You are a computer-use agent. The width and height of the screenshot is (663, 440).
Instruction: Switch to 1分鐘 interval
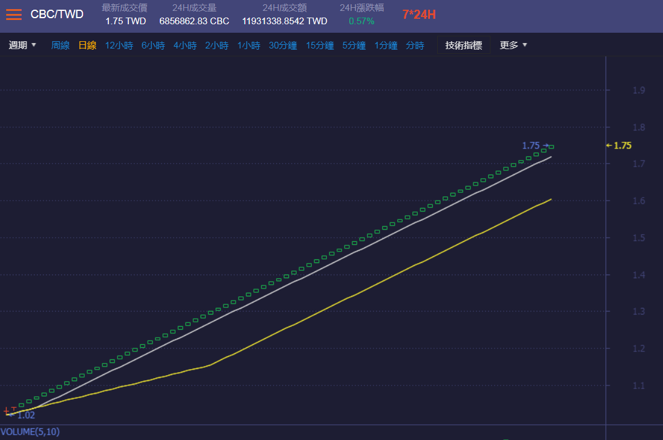pos(386,45)
